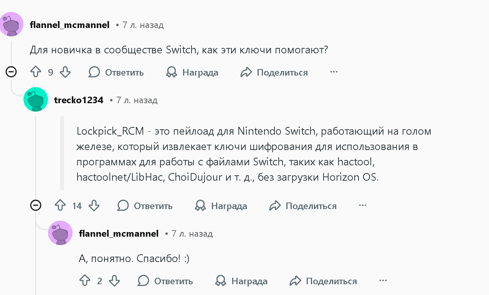This screenshot has width=489, height=295.
Task: Open more options for the top comment
Action: tap(334, 72)
